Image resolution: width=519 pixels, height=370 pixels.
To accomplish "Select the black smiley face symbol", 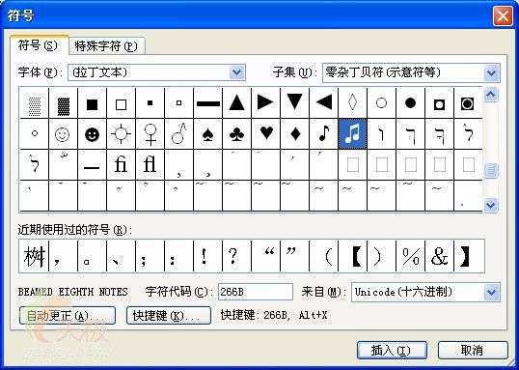I will [x=92, y=134].
